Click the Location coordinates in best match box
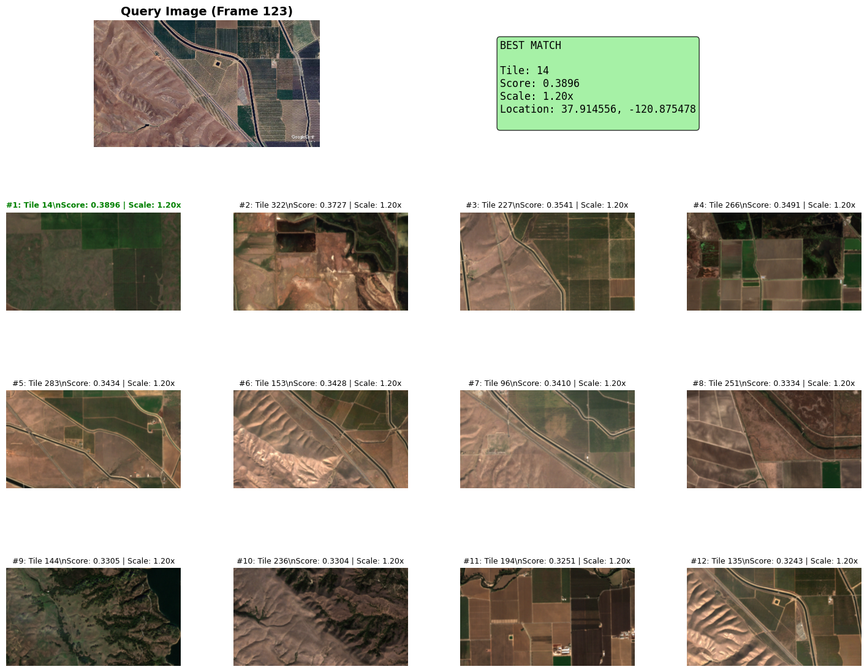Screen dimensions: 867x672 tap(597, 109)
